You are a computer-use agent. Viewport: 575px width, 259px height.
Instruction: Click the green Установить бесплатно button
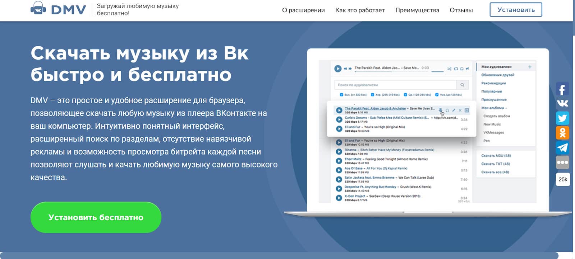[x=96, y=217]
